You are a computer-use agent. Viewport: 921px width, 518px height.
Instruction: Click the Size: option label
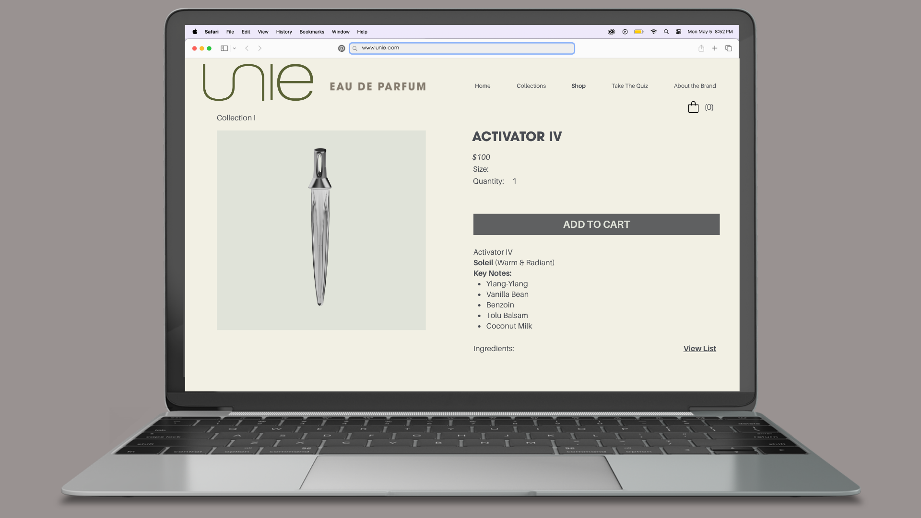pyautogui.click(x=481, y=169)
